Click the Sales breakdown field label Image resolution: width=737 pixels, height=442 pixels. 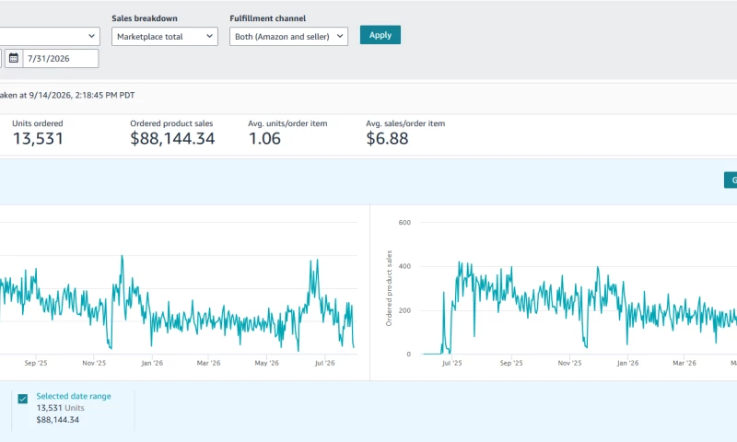click(145, 18)
